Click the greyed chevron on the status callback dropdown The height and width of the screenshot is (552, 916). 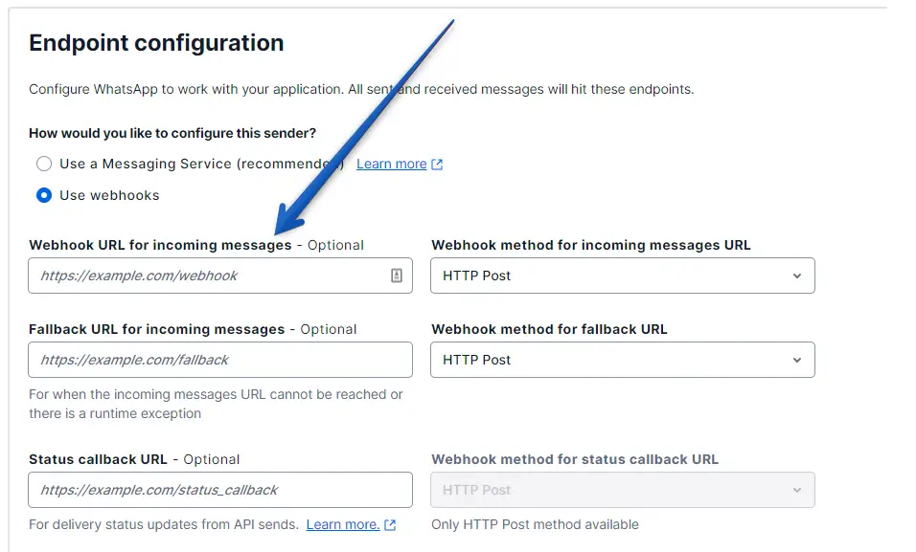[x=797, y=490]
